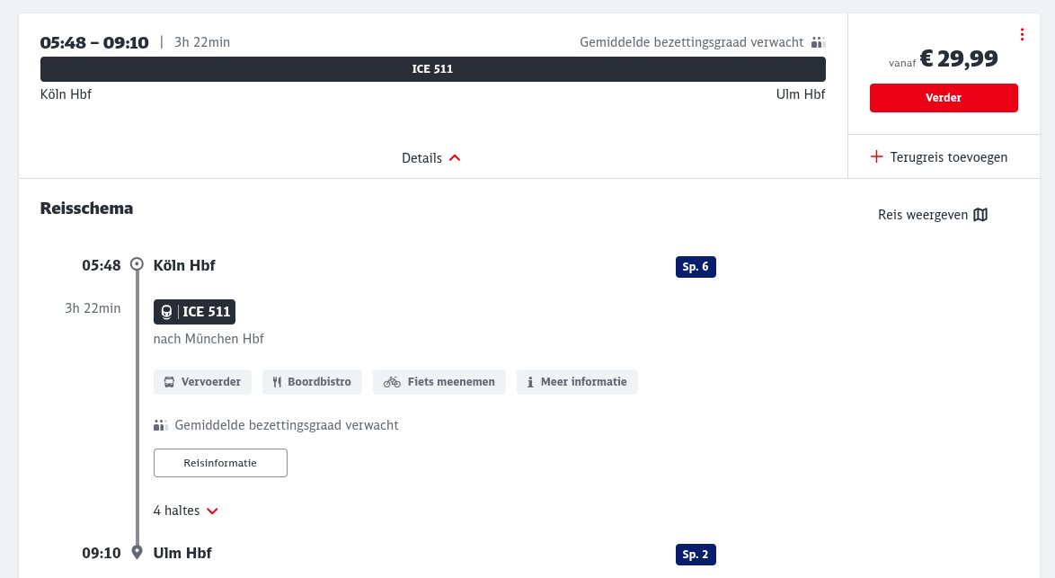This screenshot has width=1055, height=578.
Task: Click the map icon beside Reis weergeven
Action: coord(980,215)
